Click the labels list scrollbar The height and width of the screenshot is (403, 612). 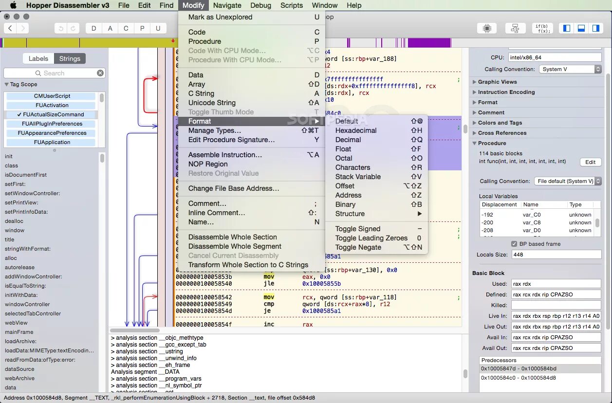[x=102, y=158]
